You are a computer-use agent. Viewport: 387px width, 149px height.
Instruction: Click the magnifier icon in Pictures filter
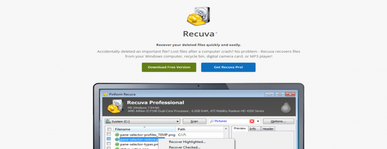[212, 121]
